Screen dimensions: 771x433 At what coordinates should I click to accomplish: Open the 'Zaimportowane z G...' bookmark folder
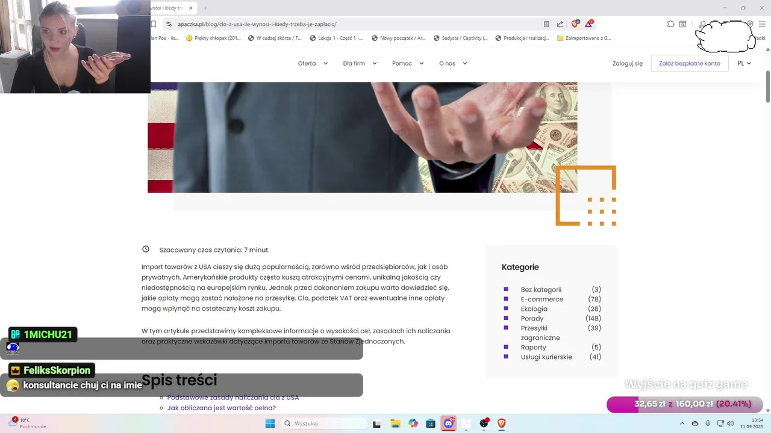tap(584, 38)
